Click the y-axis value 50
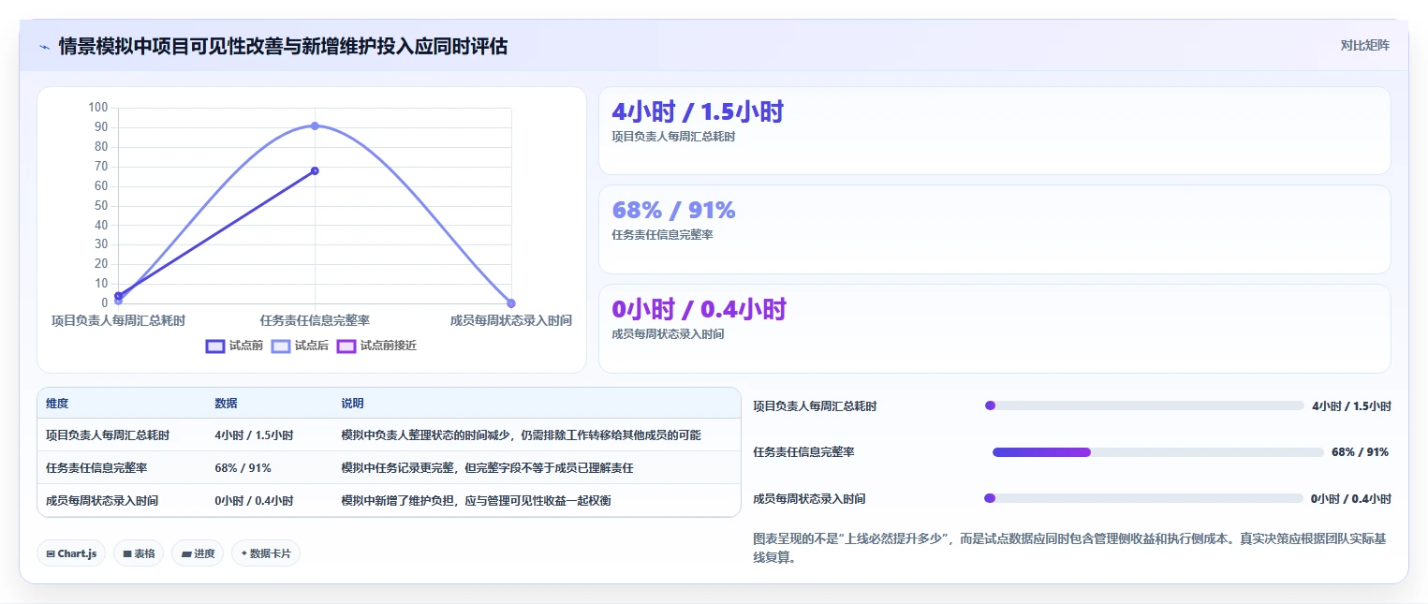Screen dimensions: 1428x604 101,205
